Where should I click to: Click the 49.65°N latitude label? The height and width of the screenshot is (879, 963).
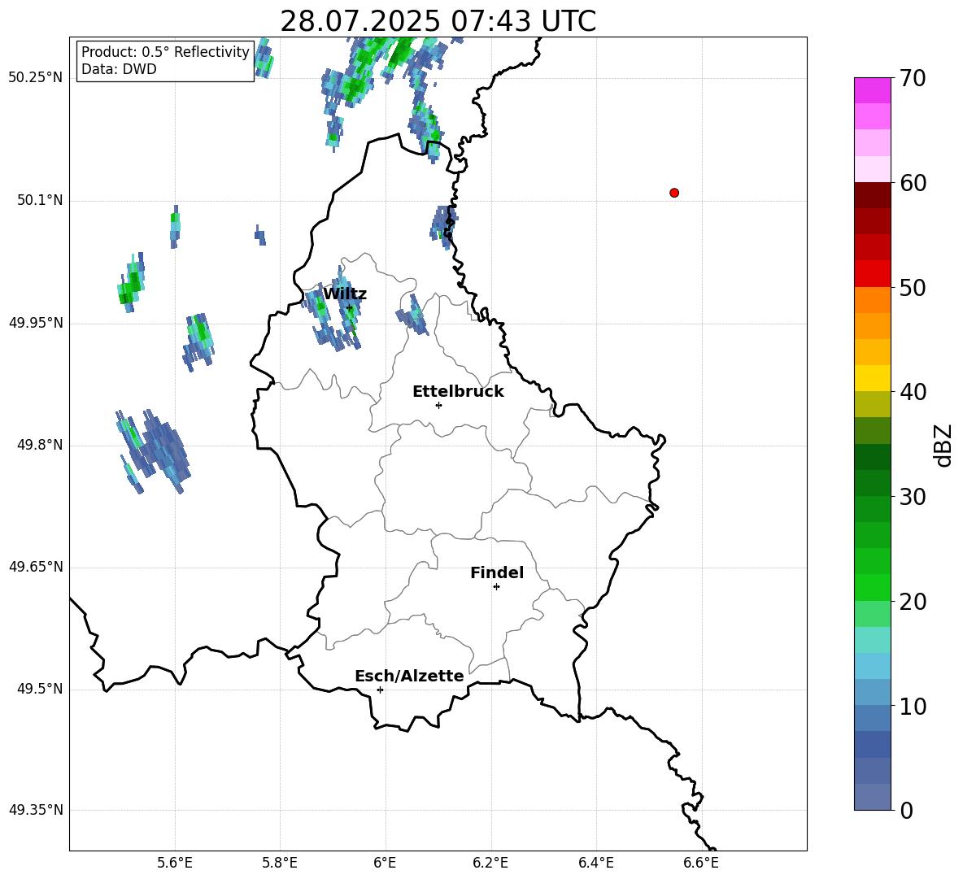[35, 567]
